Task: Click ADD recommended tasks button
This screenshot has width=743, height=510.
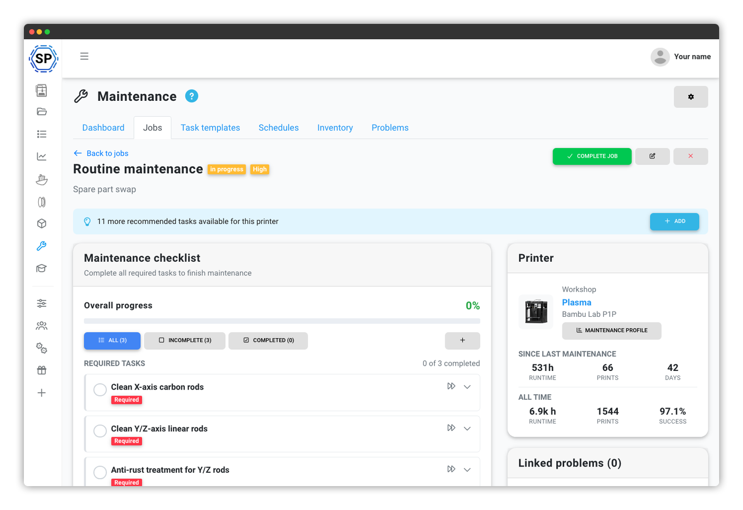Action: coord(675,221)
